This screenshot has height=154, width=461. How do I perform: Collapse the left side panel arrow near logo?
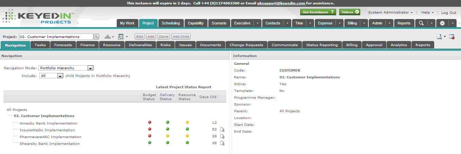click(78, 23)
